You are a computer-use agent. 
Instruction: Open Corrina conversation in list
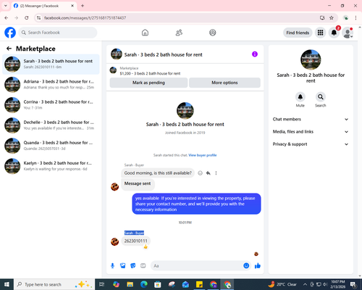(x=51, y=105)
